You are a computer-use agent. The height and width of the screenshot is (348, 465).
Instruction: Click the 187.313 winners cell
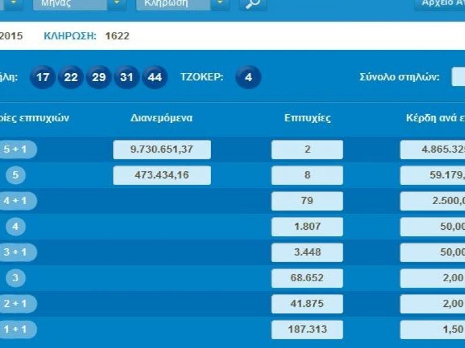(307, 329)
